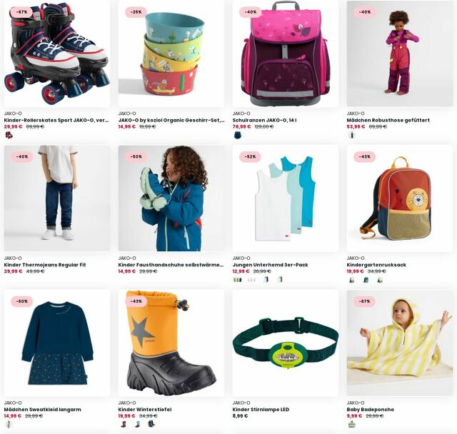The height and width of the screenshot is (434, 457).
Task: Click the -67% badge on Rollerskates
Action: click(x=22, y=12)
